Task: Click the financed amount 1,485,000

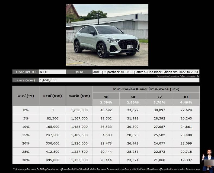Action: pos(79,127)
